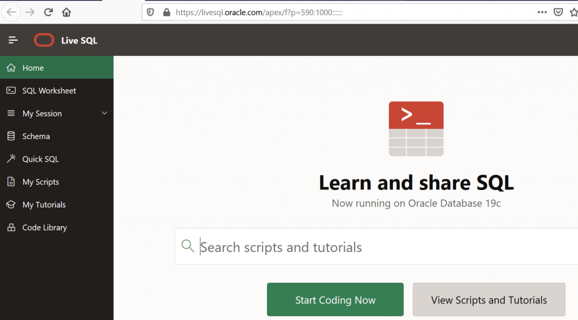The image size is (578, 320).
Task: Click the Learn and share SQL heading
Action: [x=416, y=183]
